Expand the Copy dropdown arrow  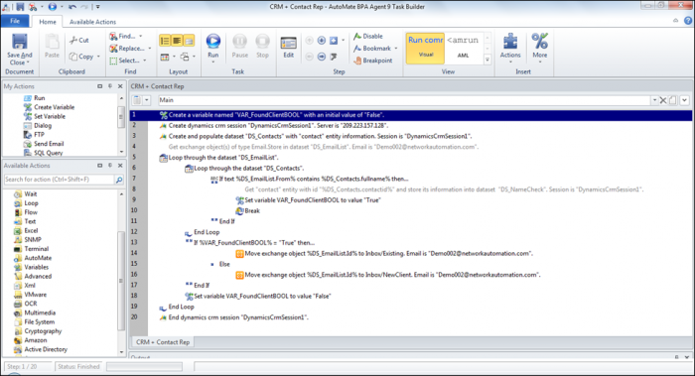98,57
